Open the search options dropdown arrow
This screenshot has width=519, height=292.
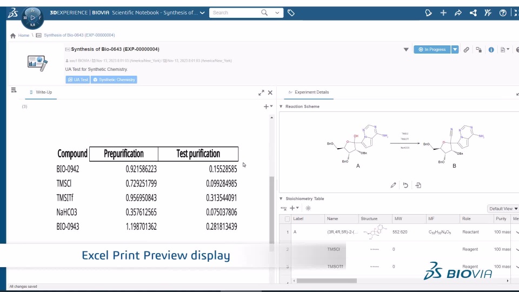277,13
